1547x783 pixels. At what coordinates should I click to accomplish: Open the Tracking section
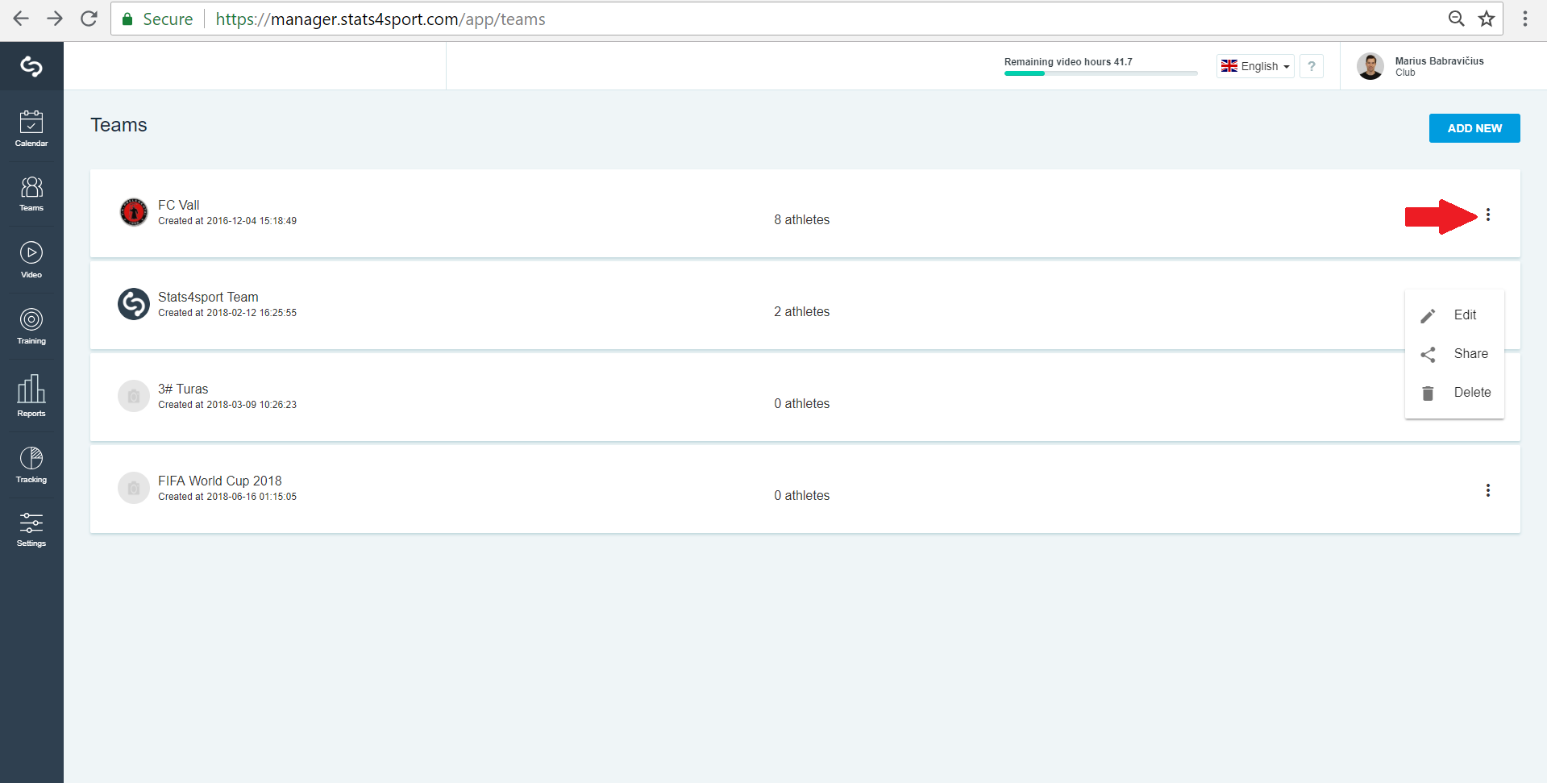(x=31, y=465)
